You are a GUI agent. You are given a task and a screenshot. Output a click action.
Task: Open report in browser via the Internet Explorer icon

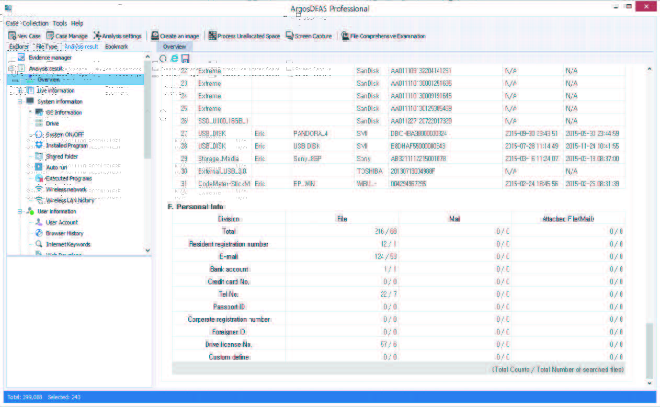174,59
